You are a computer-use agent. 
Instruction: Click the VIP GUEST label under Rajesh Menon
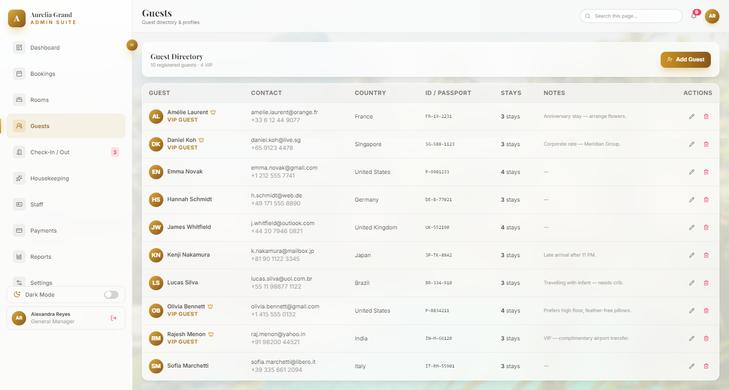[183, 342]
